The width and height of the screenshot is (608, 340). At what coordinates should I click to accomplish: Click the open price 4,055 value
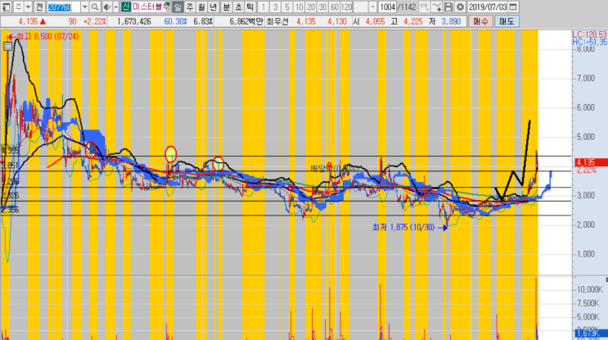coord(375,21)
